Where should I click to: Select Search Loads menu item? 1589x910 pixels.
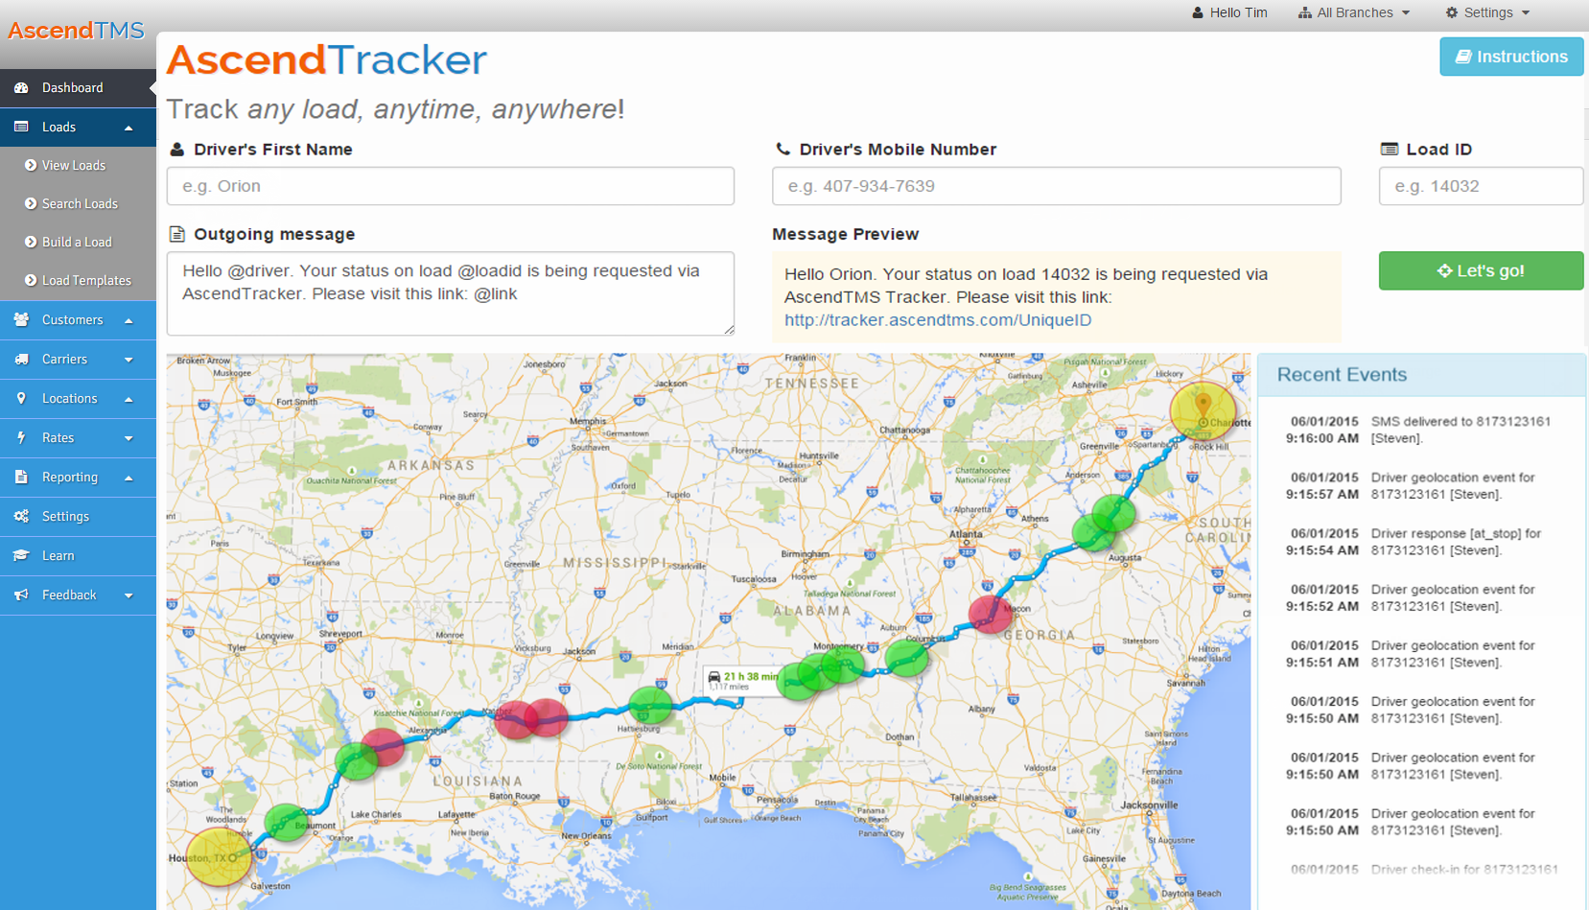(78, 203)
